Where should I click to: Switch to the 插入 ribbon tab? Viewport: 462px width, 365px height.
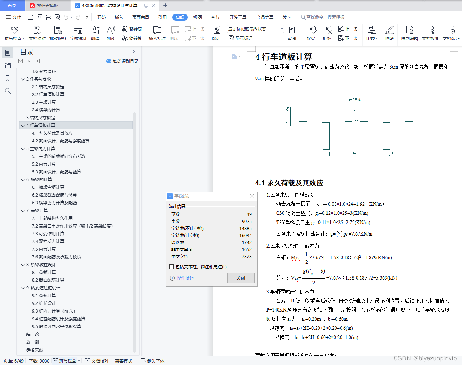[119, 17]
